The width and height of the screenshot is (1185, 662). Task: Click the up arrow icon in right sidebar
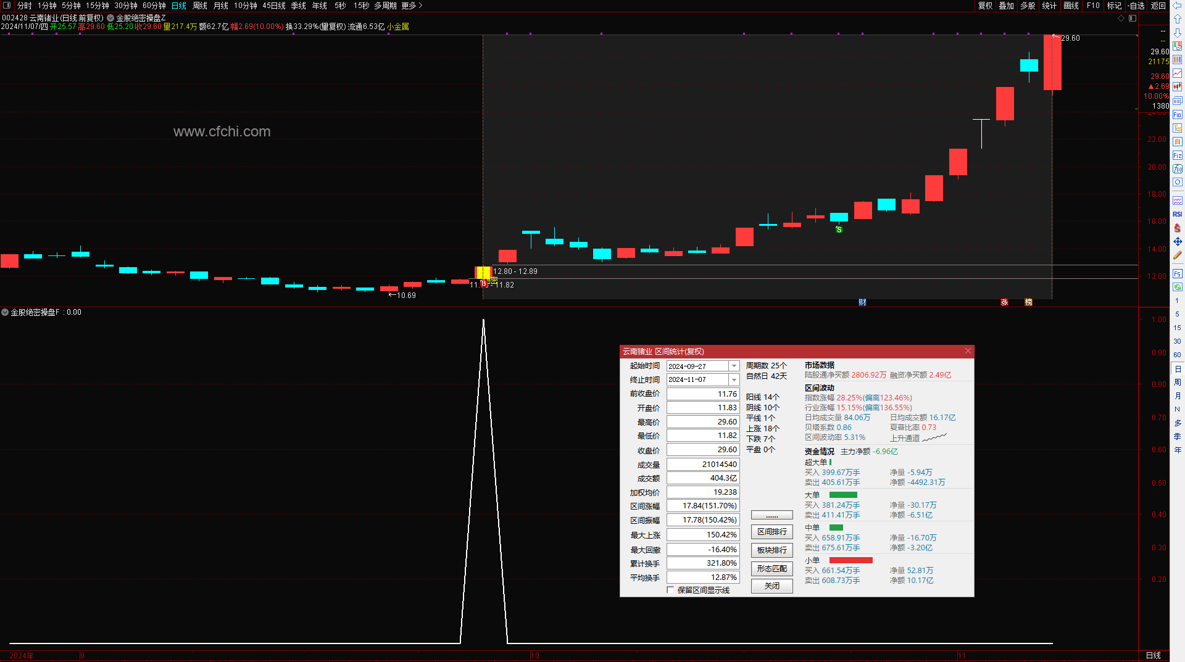click(1178, 19)
